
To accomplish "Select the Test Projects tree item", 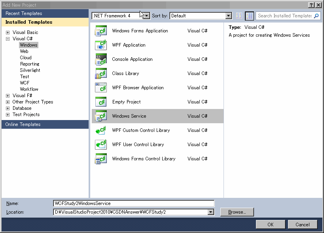I will click(26, 115).
